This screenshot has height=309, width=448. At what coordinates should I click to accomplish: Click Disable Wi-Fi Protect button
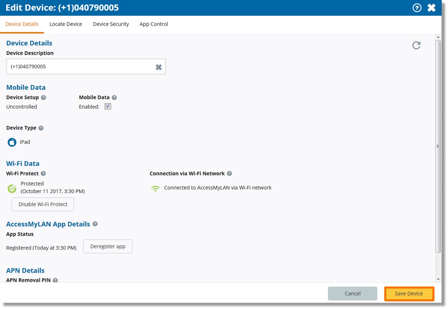43,204
